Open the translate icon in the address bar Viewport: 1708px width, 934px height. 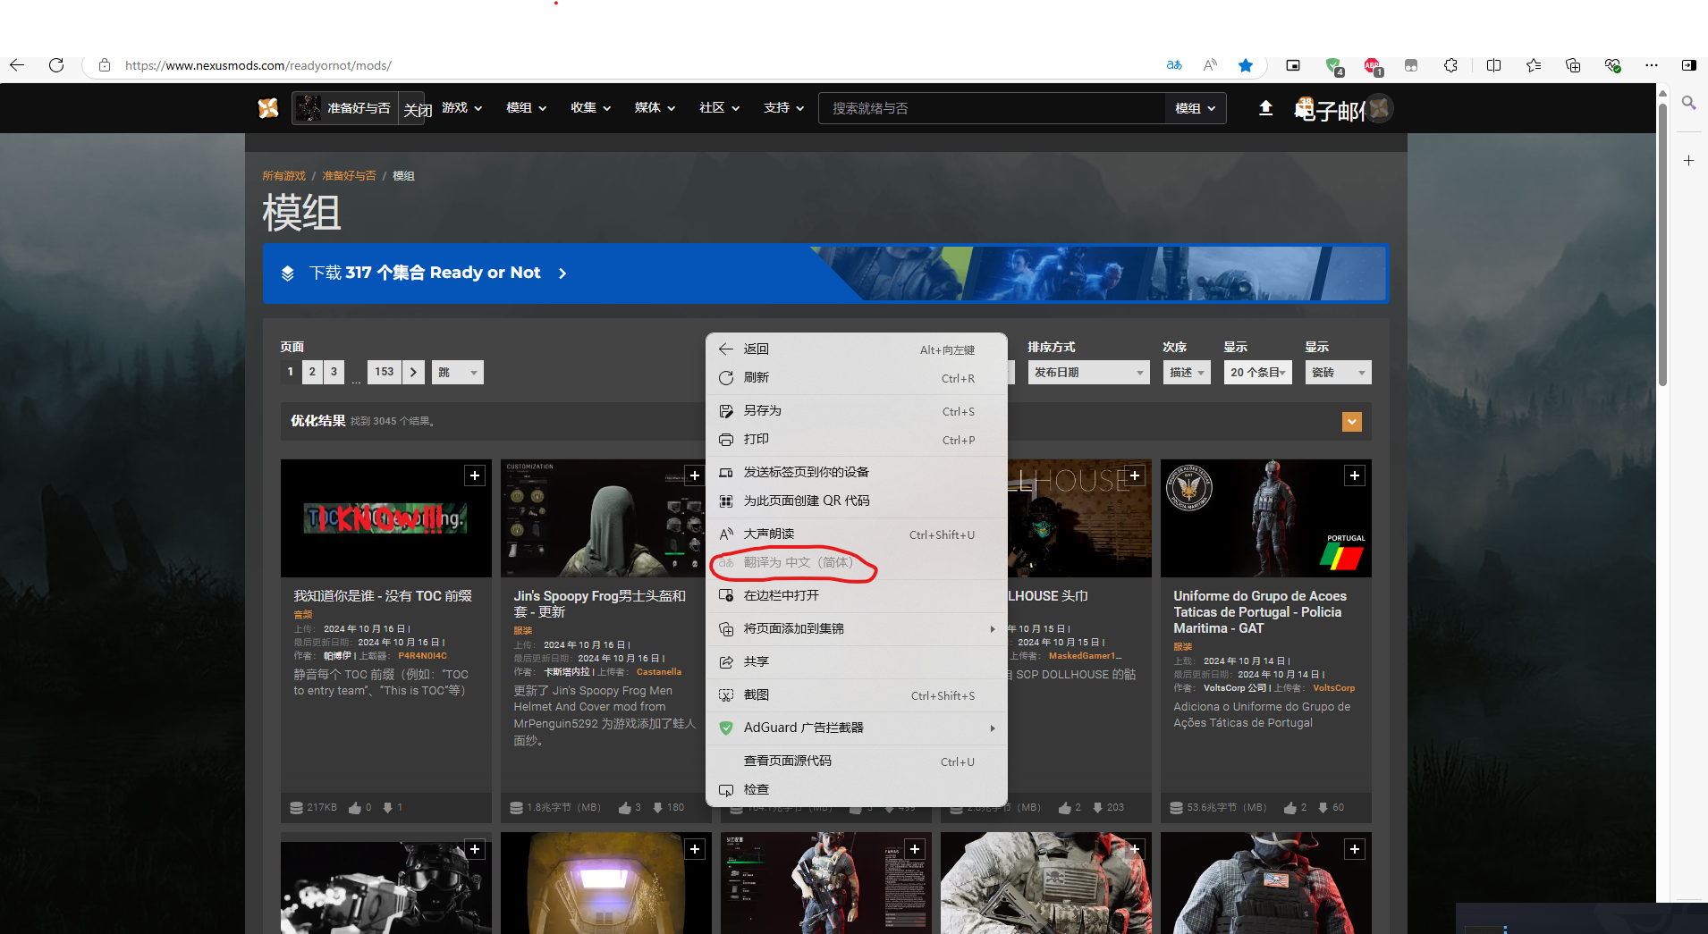(x=1174, y=65)
